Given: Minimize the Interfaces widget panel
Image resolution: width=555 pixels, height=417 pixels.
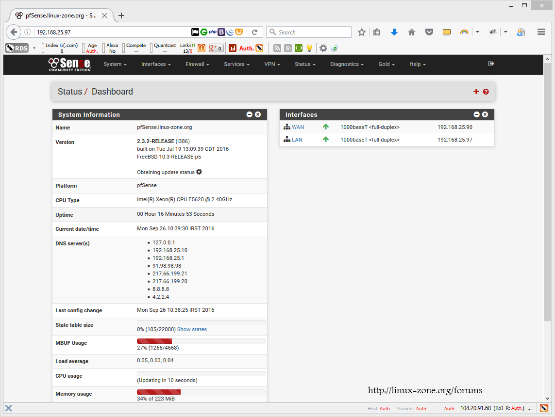Looking at the screenshot, I should point(476,114).
